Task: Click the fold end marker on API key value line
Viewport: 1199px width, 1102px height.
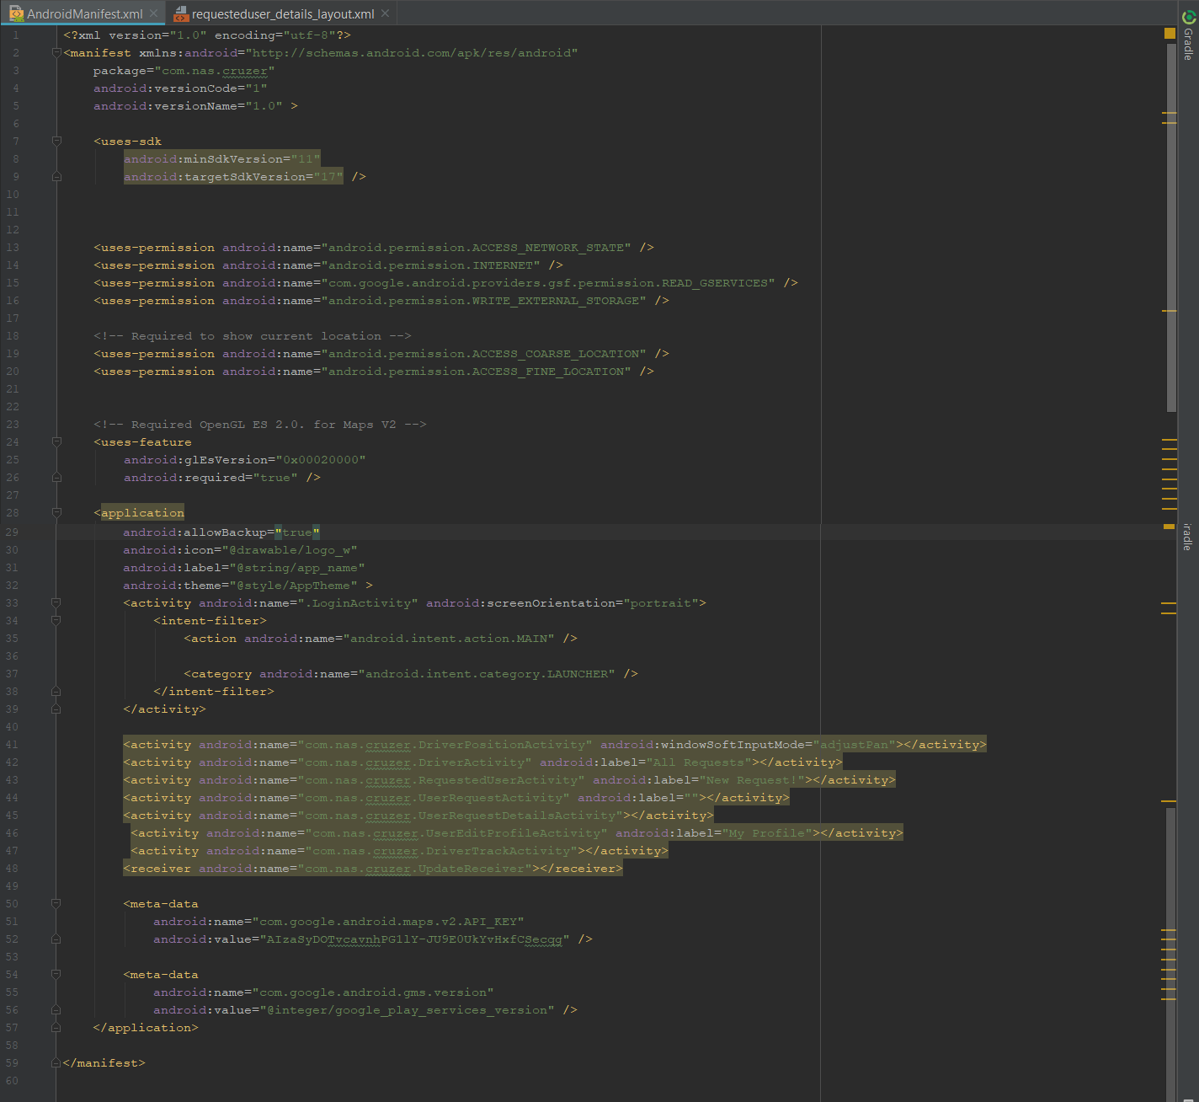Action: point(56,939)
